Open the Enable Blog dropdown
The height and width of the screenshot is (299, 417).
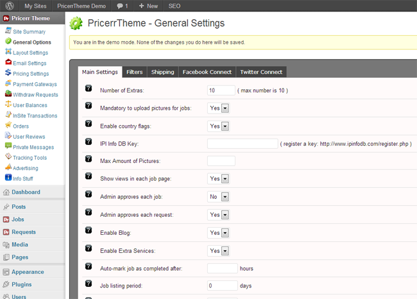[218, 233]
